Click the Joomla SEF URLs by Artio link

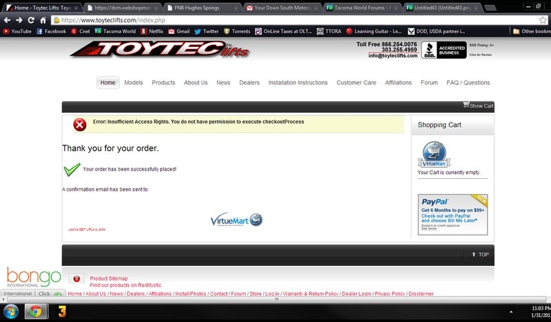(x=87, y=229)
